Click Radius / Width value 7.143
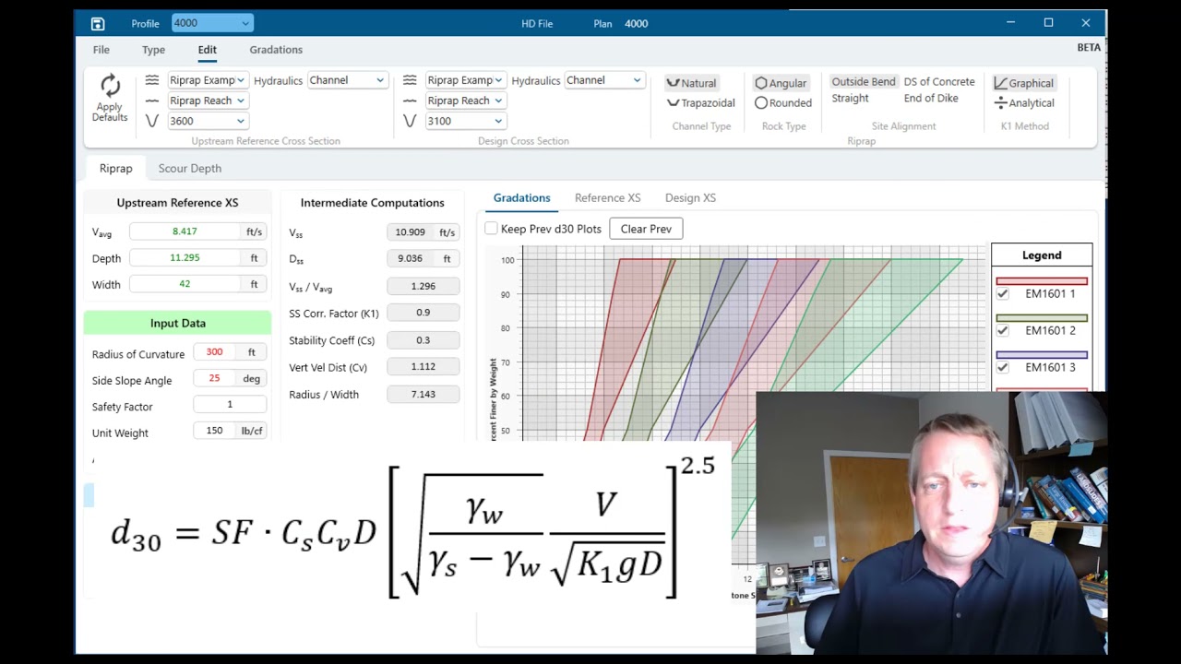Screen dimensions: 1181x664 click(423, 394)
